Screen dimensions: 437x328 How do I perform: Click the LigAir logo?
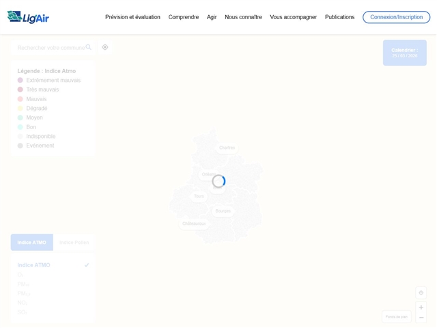28,17
